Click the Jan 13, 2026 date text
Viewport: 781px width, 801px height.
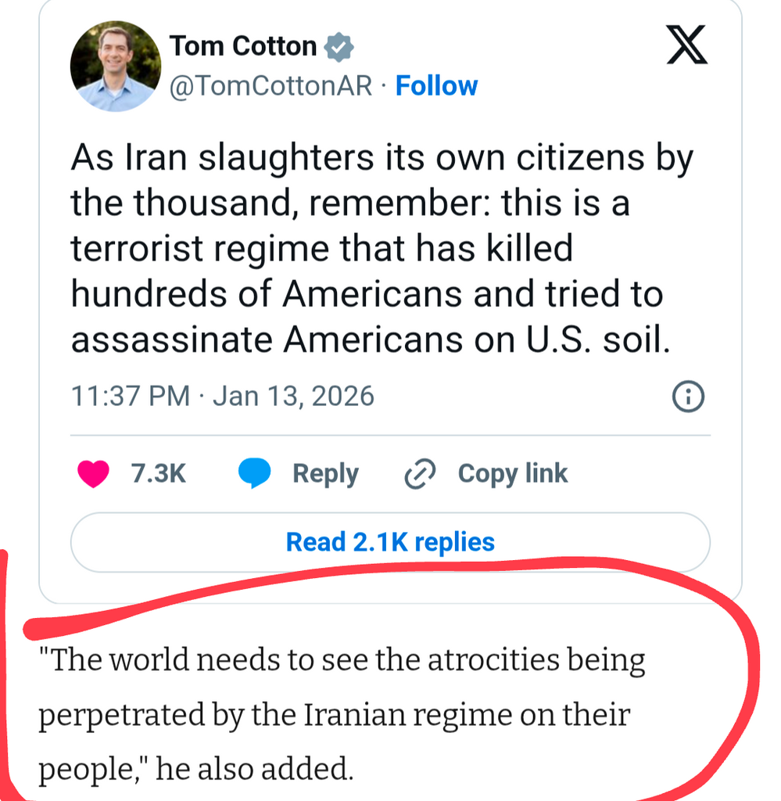(293, 396)
